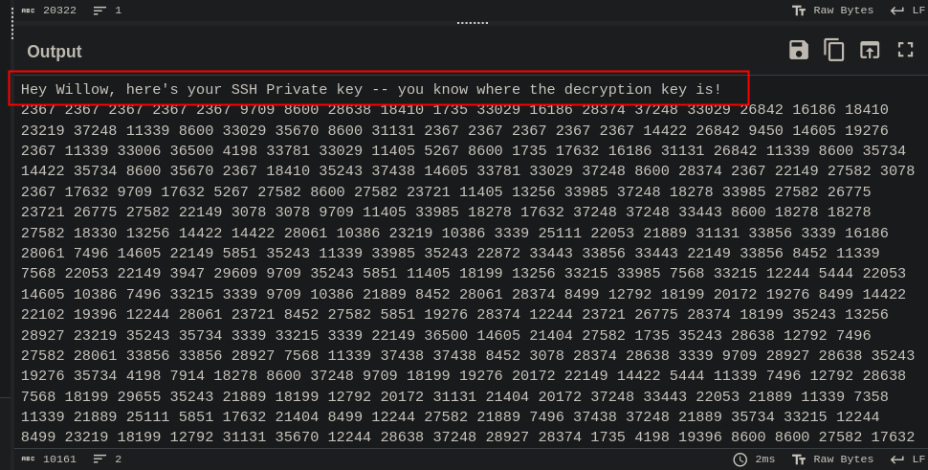928x470 pixels.
Task: Click the Output panel title
Action: pyautogui.click(x=55, y=52)
